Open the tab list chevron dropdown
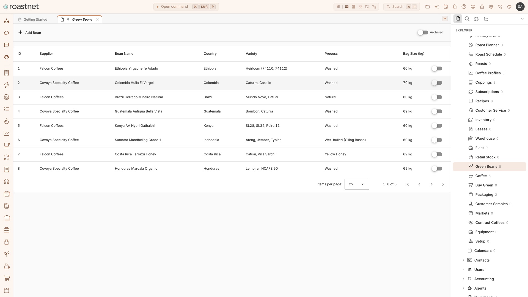Image resolution: width=528 pixels, height=297 pixels. (445, 18)
